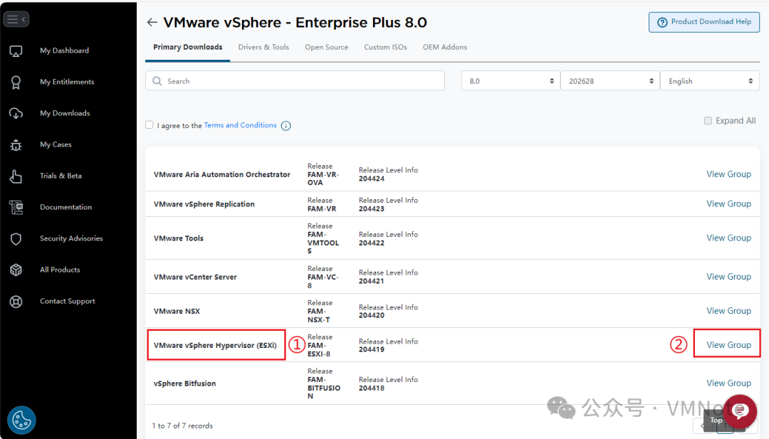This screenshot has height=439, width=769.
Task: Open Documentation menu item
Action: pyautogui.click(x=66, y=207)
